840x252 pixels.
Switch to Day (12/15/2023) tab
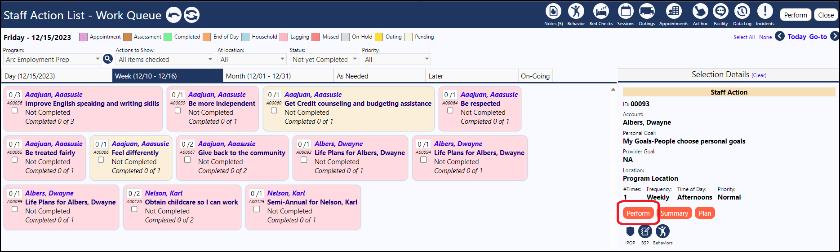(x=57, y=76)
